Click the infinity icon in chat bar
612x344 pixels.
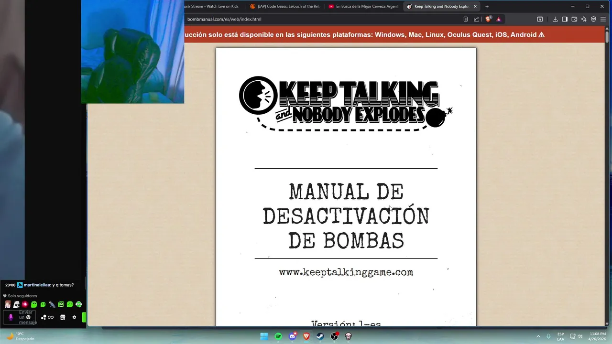pos(51,317)
